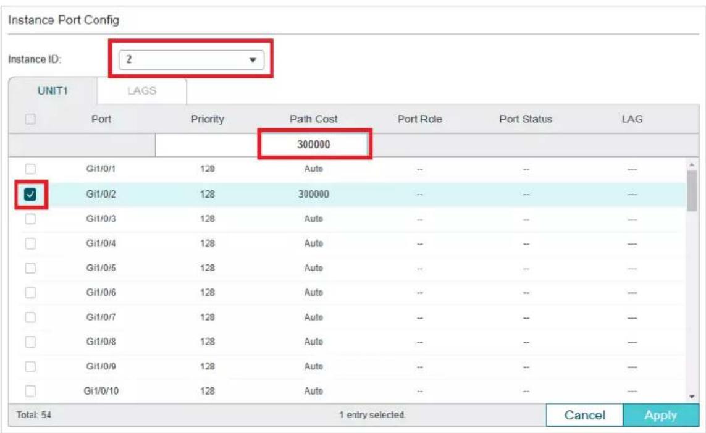Click the LAG column header

pyautogui.click(x=632, y=119)
